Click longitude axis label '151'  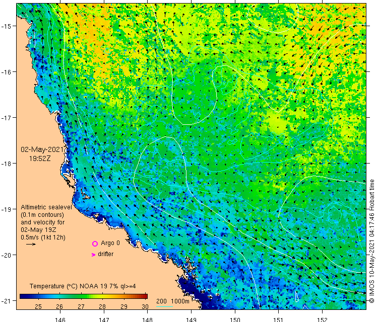click(278, 319)
